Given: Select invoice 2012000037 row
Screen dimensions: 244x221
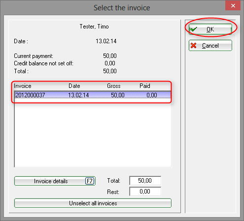Looking at the screenshot, I should (93, 95).
